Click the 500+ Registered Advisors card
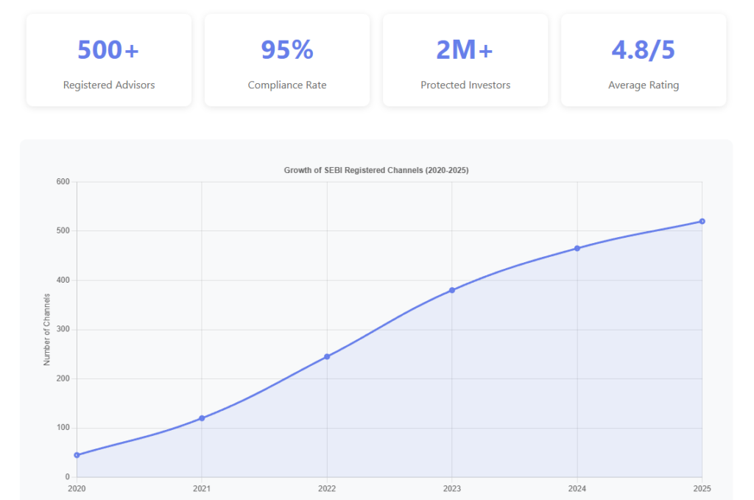The width and height of the screenshot is (754, 500). (109, 60)
